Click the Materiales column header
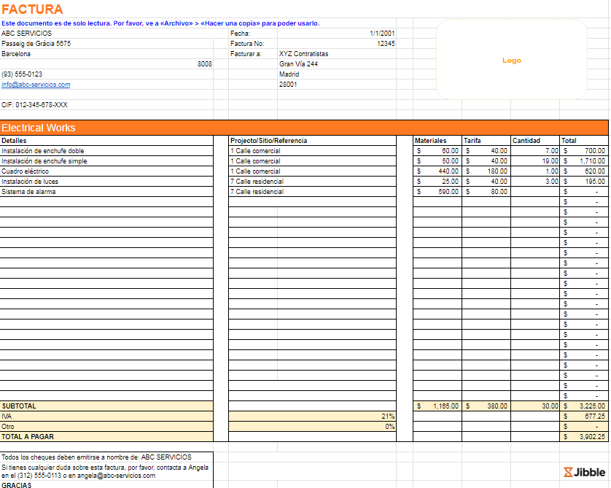611x488 pixels. (x=430, y=141)
